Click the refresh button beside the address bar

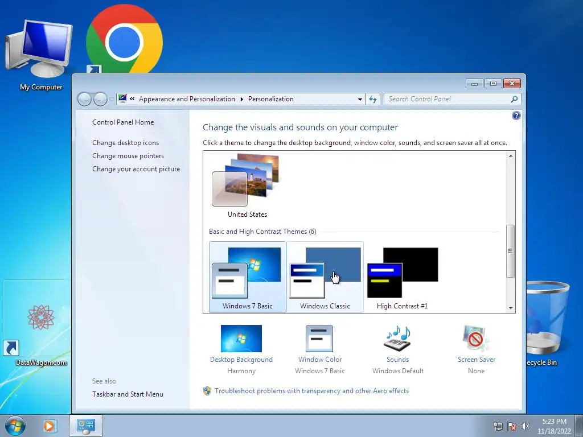[373, 99]
